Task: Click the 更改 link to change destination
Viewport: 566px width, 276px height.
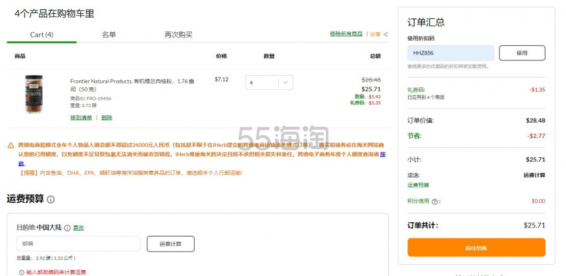Action: coord(78,227)
